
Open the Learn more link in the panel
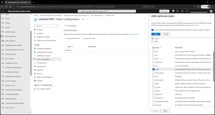(x=194, y=25)
